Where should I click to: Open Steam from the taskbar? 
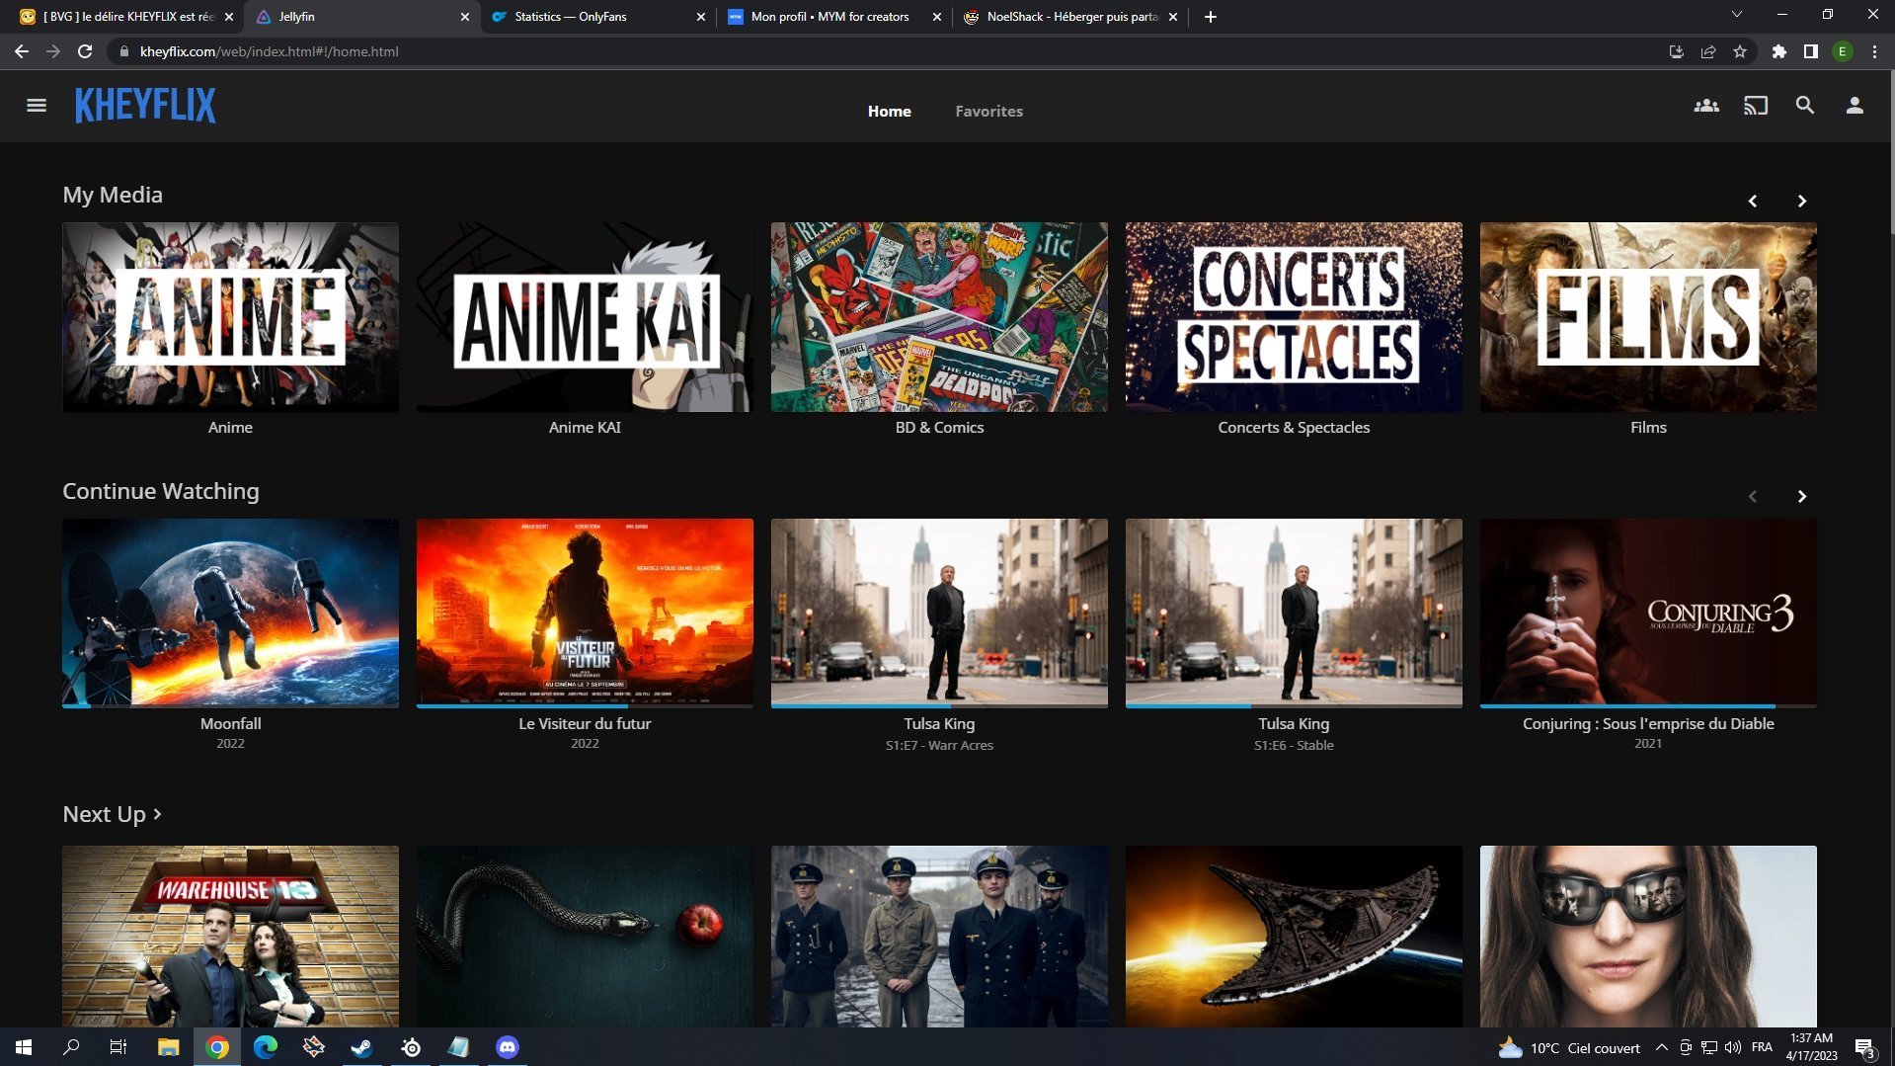click(361, 1047)
